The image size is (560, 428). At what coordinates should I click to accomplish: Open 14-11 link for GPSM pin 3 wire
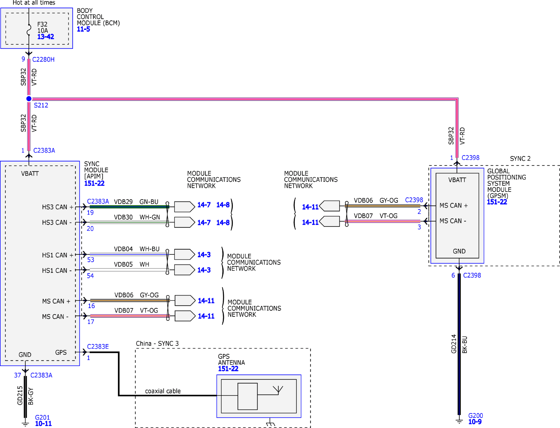click(310, 222)
